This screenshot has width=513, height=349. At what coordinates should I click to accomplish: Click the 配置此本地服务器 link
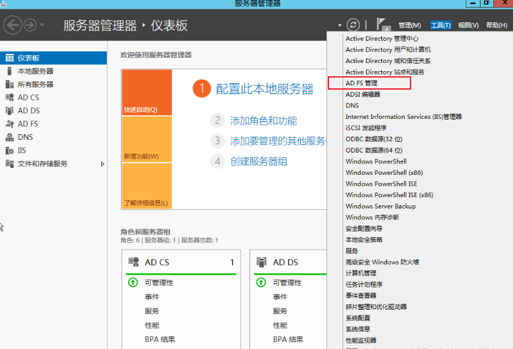tap(265, 89)
